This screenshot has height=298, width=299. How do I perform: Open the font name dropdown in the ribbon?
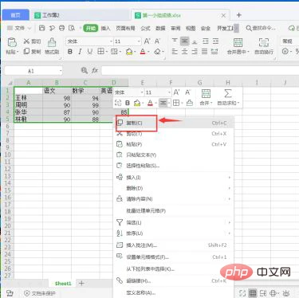(111, 41)
